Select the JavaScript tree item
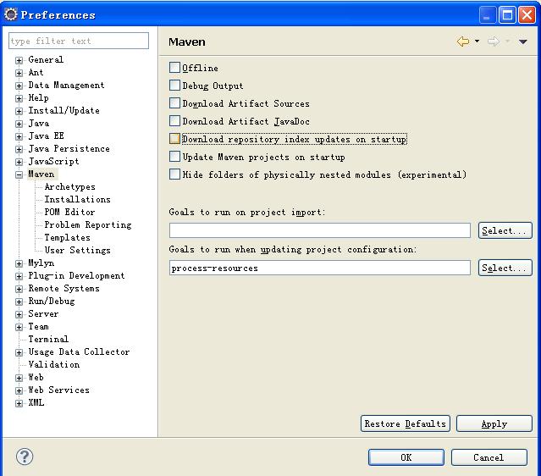Viewport: 541px width, 476px height. pyautogui.click(x=53, y=162)
